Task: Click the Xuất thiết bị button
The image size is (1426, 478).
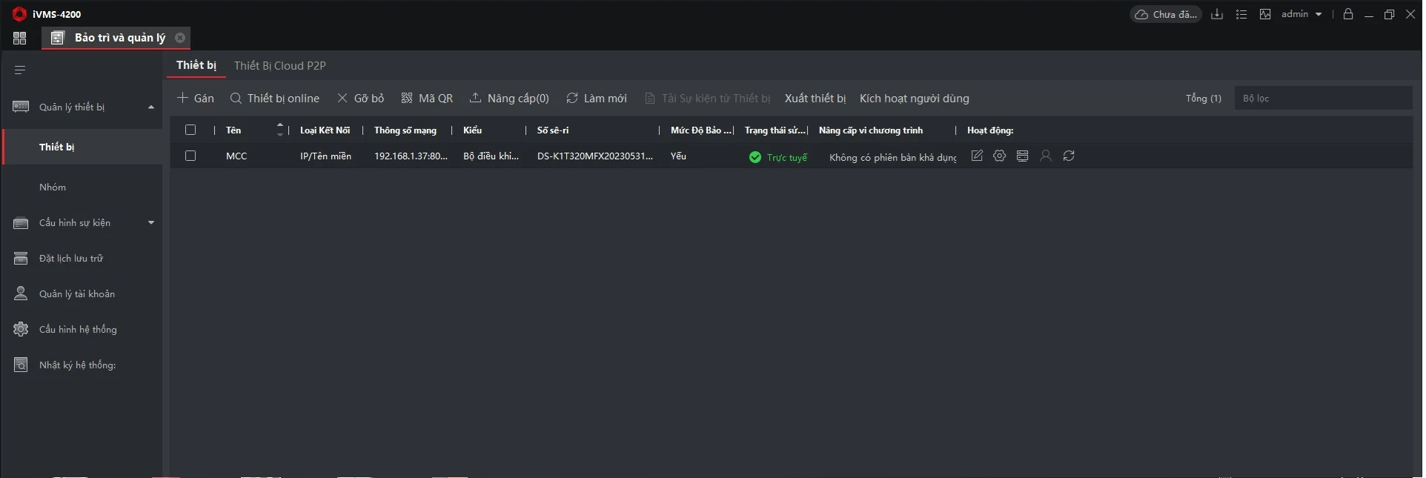Action: pyautogui.click(x=815, y=99)
